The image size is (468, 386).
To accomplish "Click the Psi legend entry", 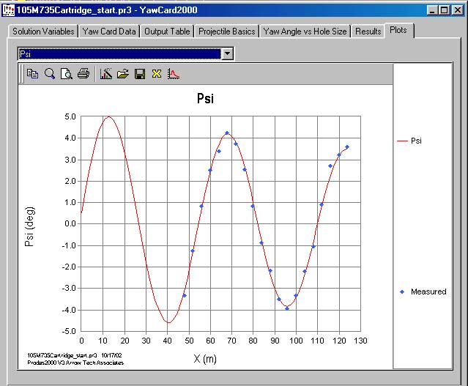I will 415,141.
